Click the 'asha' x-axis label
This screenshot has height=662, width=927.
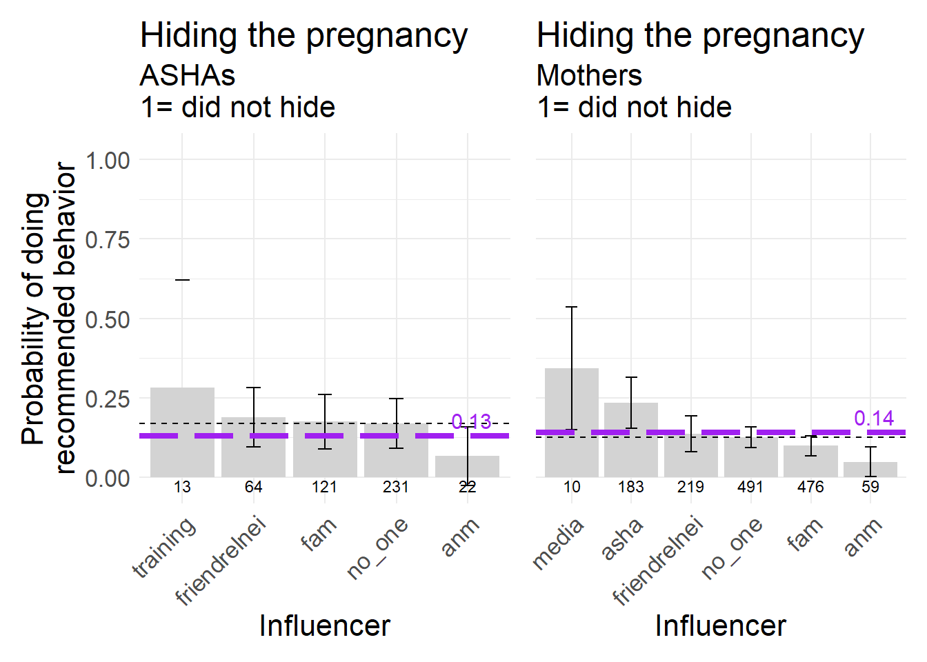coord(622,539)
